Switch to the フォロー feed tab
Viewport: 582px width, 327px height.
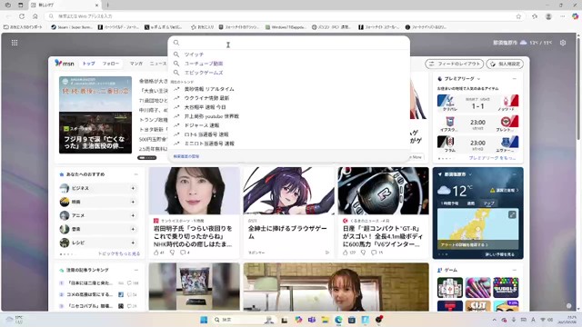point(111,64)
